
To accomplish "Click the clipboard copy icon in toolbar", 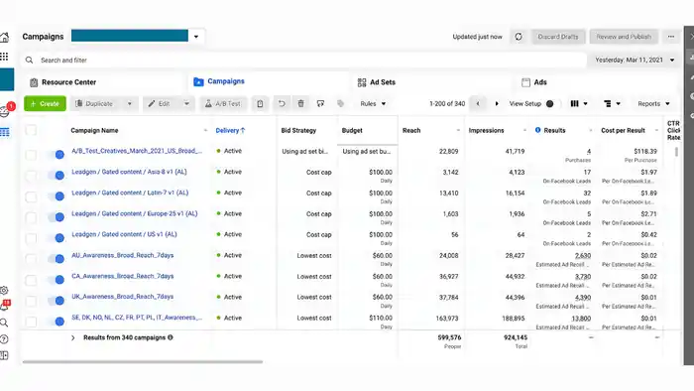I will (x=260, y=103).
